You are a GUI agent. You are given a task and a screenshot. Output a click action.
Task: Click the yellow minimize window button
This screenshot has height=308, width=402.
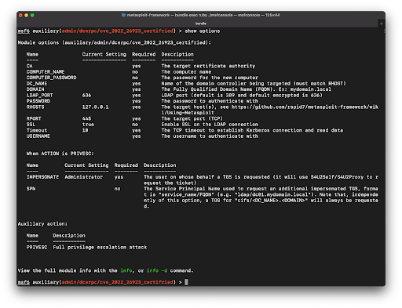[26, 16]
